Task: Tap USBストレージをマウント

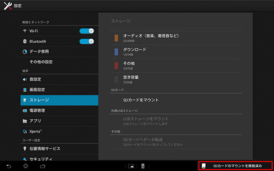Action: click(x=176, y=121)
